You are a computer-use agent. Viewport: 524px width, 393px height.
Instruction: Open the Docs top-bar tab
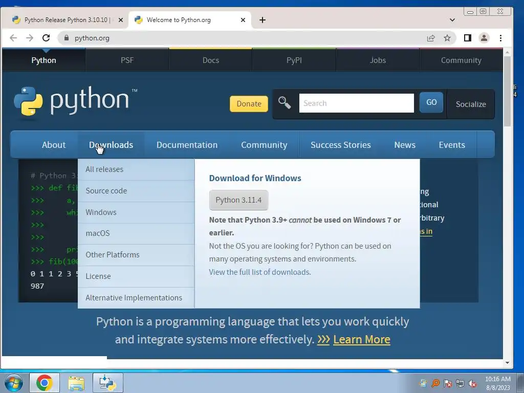(x=210, y=60)
